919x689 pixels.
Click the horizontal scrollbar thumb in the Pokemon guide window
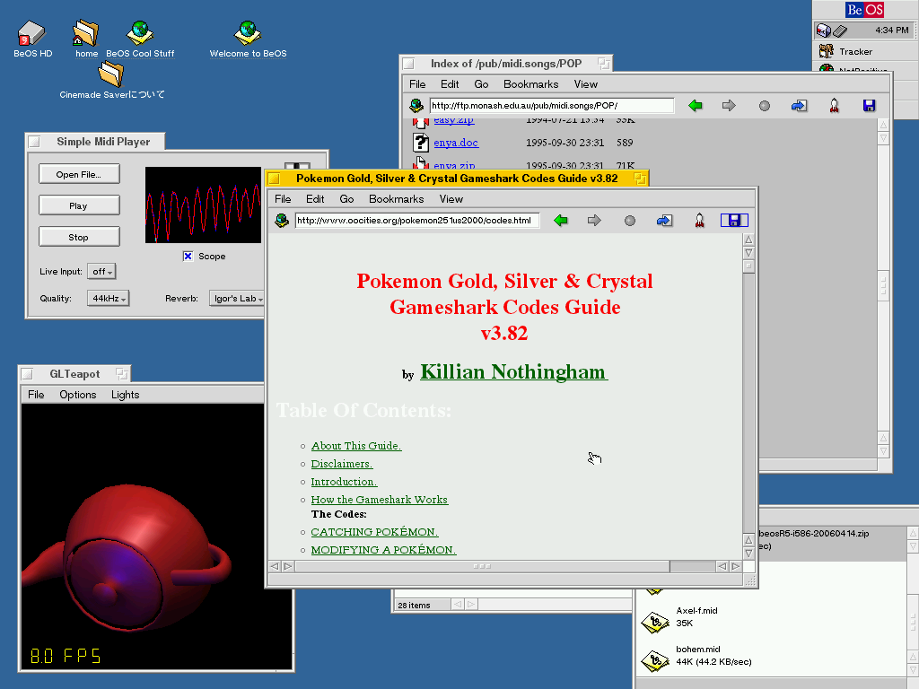[482, 567]
